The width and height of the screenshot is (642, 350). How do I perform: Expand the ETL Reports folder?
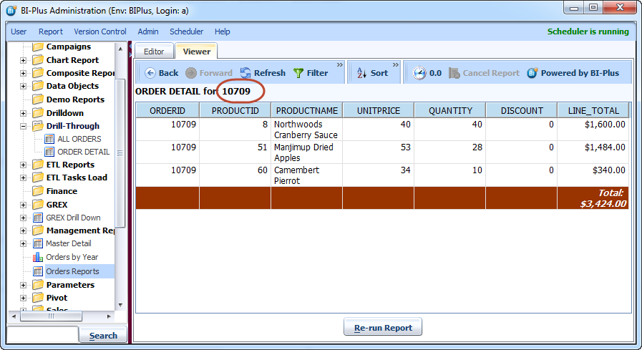point(23,165)
